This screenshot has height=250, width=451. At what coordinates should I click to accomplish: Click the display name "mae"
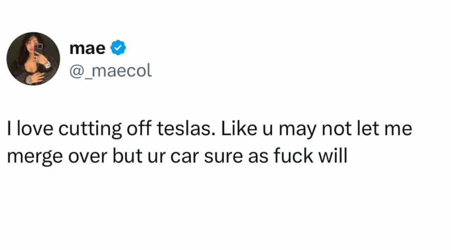(88, 48)
